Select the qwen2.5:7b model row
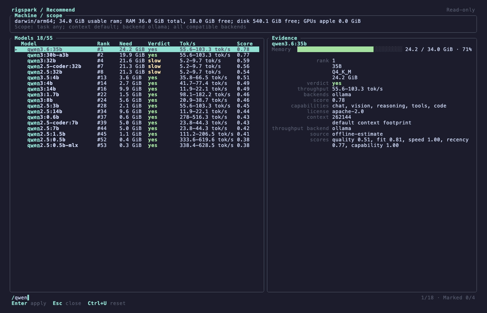This screenshot has width=487, height=313. pyautogui.click(x=137, y=128)
